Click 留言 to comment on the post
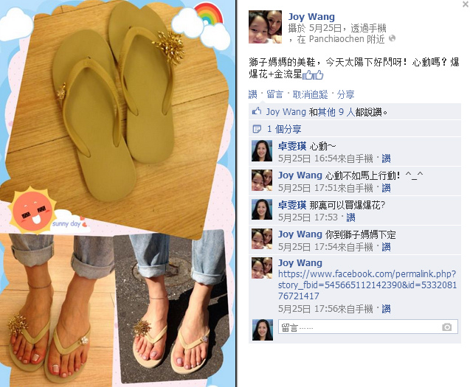This screenshot has height=387, width=470. [274, 94]
